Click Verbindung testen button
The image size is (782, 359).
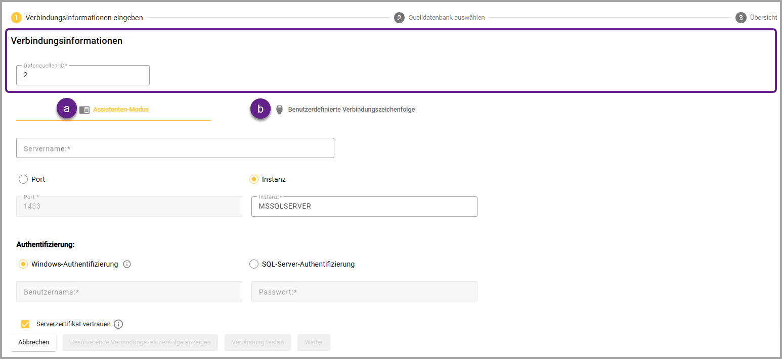click(x=257, y=342)
